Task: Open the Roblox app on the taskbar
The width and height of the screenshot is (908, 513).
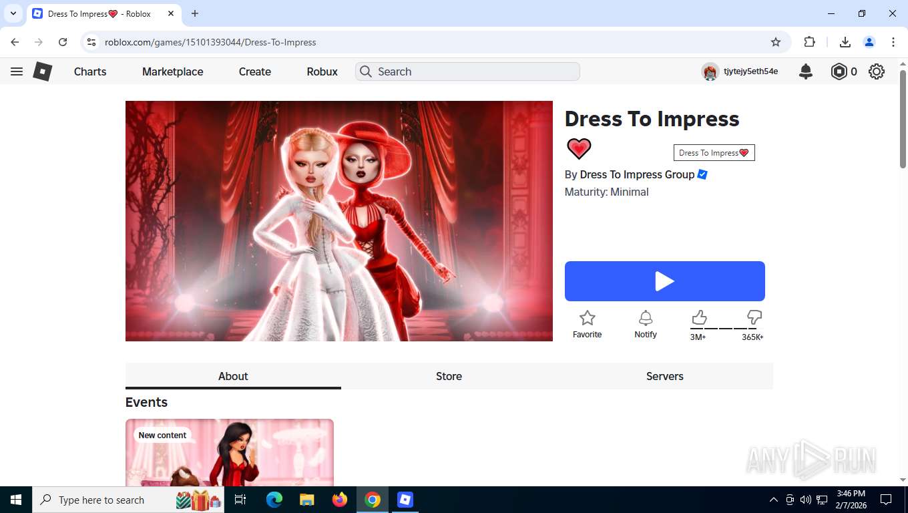Action: [x=405, y=500]
